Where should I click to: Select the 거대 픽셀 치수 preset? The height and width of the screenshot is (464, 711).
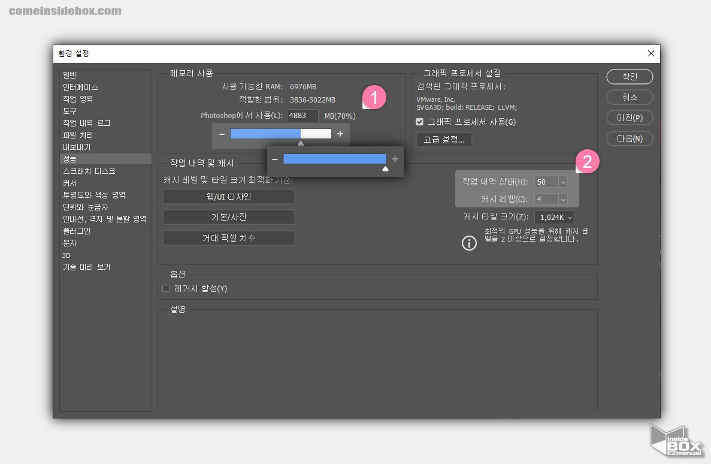(x=228, y=237)
